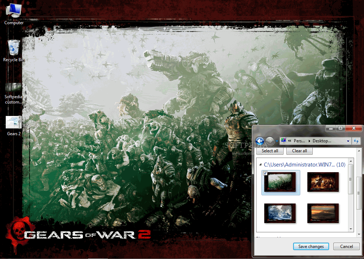This screenshot has height=259, width=364.
Task: Click the C:\Users\Administrator.WIN7... (10) group header
Action: [305, 165]
